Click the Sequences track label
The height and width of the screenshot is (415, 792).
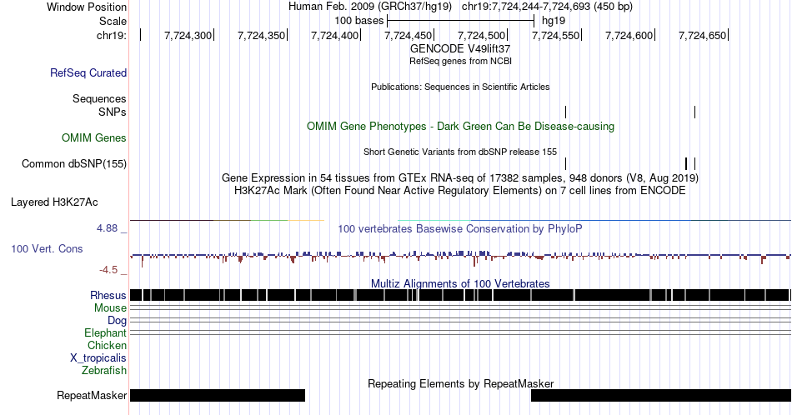point(99,98)
